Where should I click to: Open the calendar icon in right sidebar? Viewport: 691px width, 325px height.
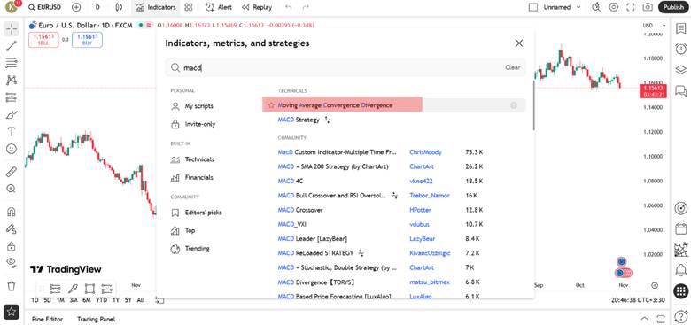coord(681,229)
